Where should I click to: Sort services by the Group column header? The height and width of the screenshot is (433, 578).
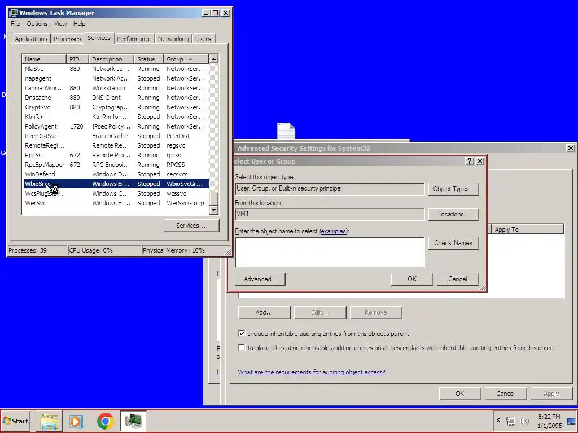186,59
